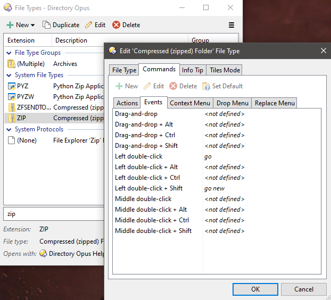Close the Edit File Type dialog
Screen dimensions: 331x300
(x=324, y=51)
